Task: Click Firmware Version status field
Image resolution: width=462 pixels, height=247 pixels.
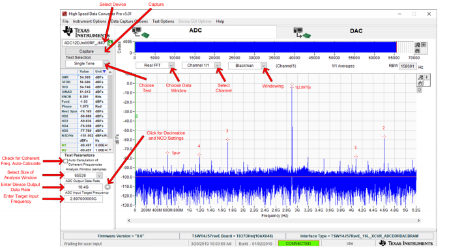Action: pos(121,236)
